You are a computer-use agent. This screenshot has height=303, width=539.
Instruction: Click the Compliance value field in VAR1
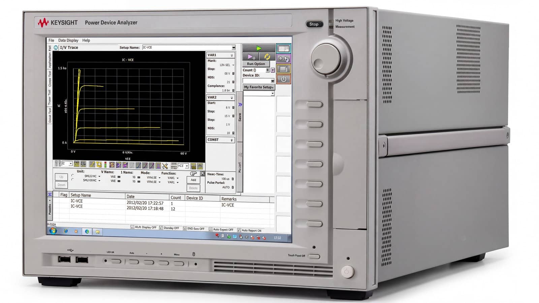[226, 91]
